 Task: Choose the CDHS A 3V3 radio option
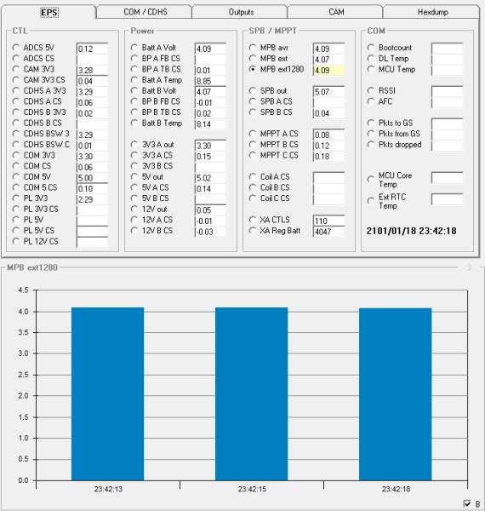[x=15, y=90]
